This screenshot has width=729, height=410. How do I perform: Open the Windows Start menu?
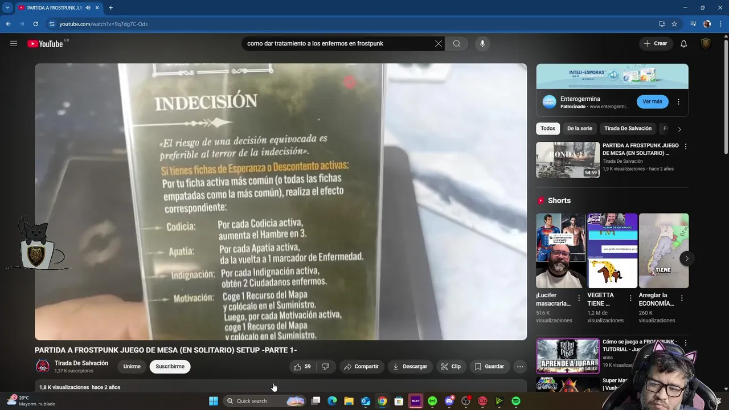(x=214, y=401)
